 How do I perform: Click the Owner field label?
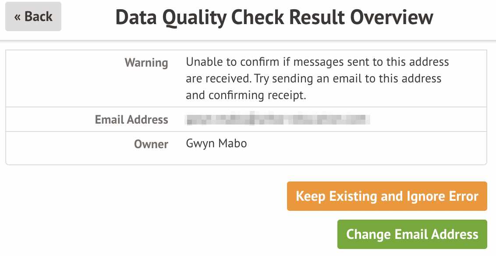[151, 144]
